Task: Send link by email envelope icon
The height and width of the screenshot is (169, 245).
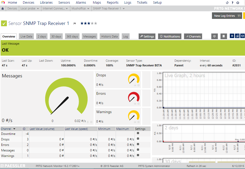Action: tap(242, 36)
